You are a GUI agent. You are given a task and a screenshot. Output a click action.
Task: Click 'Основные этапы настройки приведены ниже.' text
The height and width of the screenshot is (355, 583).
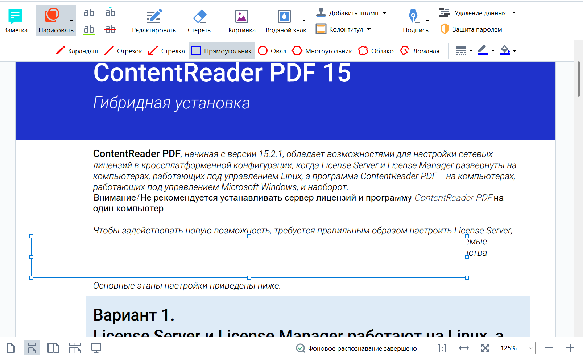point(187,286)
